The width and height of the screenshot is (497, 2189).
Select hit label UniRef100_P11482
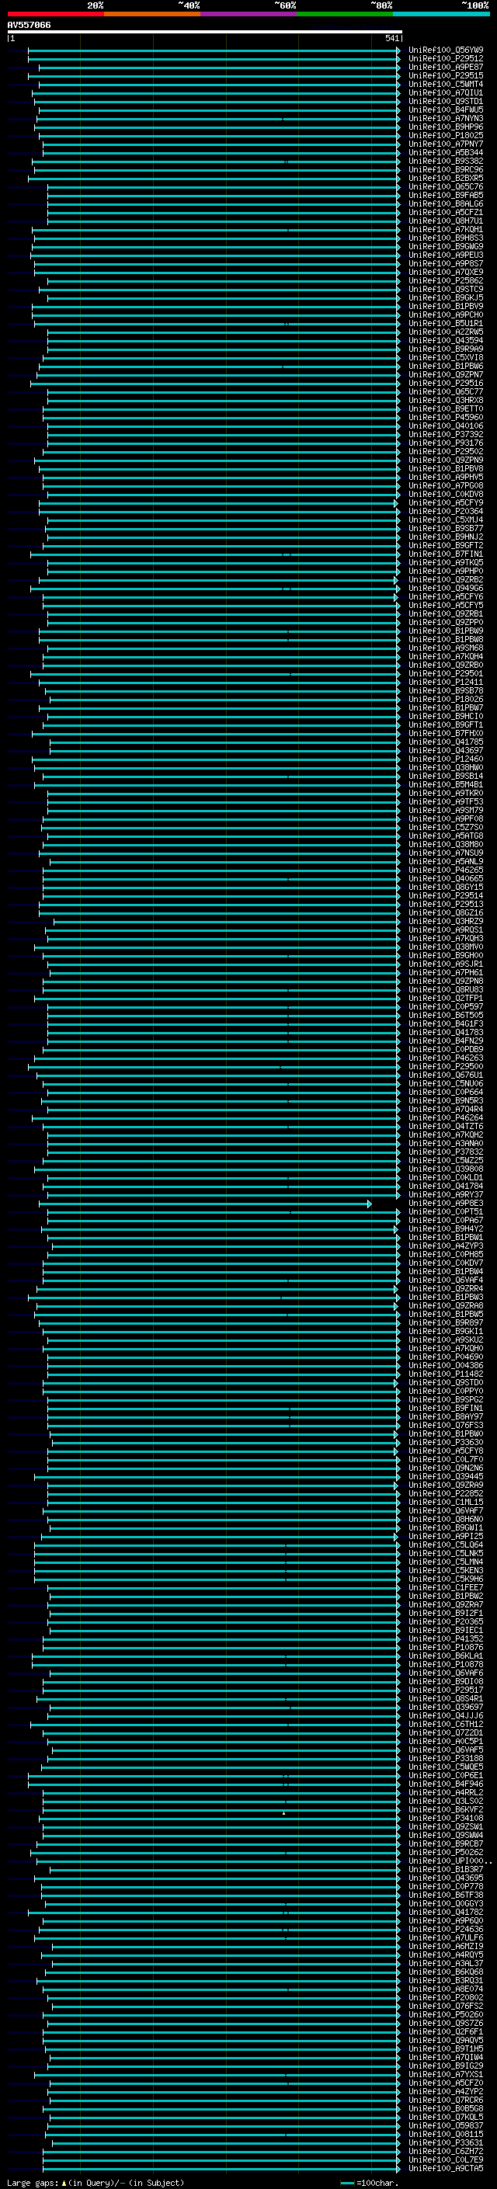tap(446, 1374)
